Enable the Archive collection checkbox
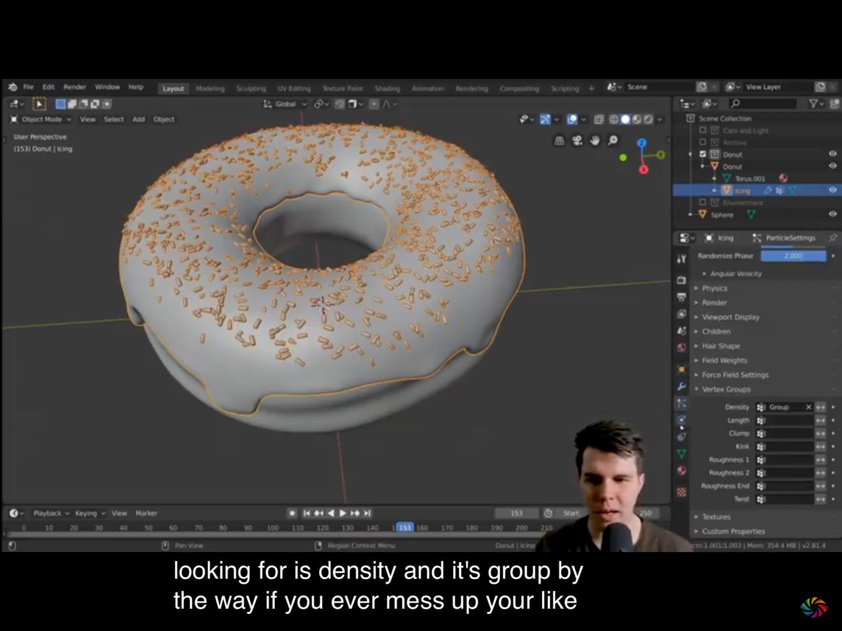 703,142
